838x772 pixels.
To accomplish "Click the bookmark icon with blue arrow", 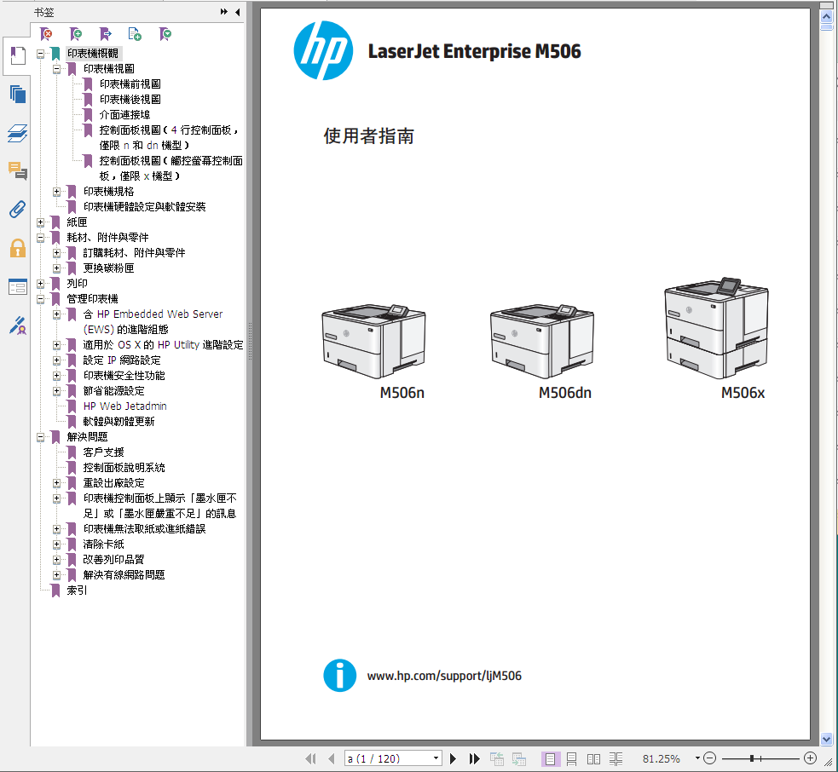I will (106, 35).
